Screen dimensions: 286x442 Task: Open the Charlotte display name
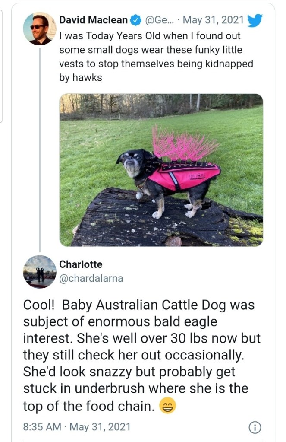(81, 264)
